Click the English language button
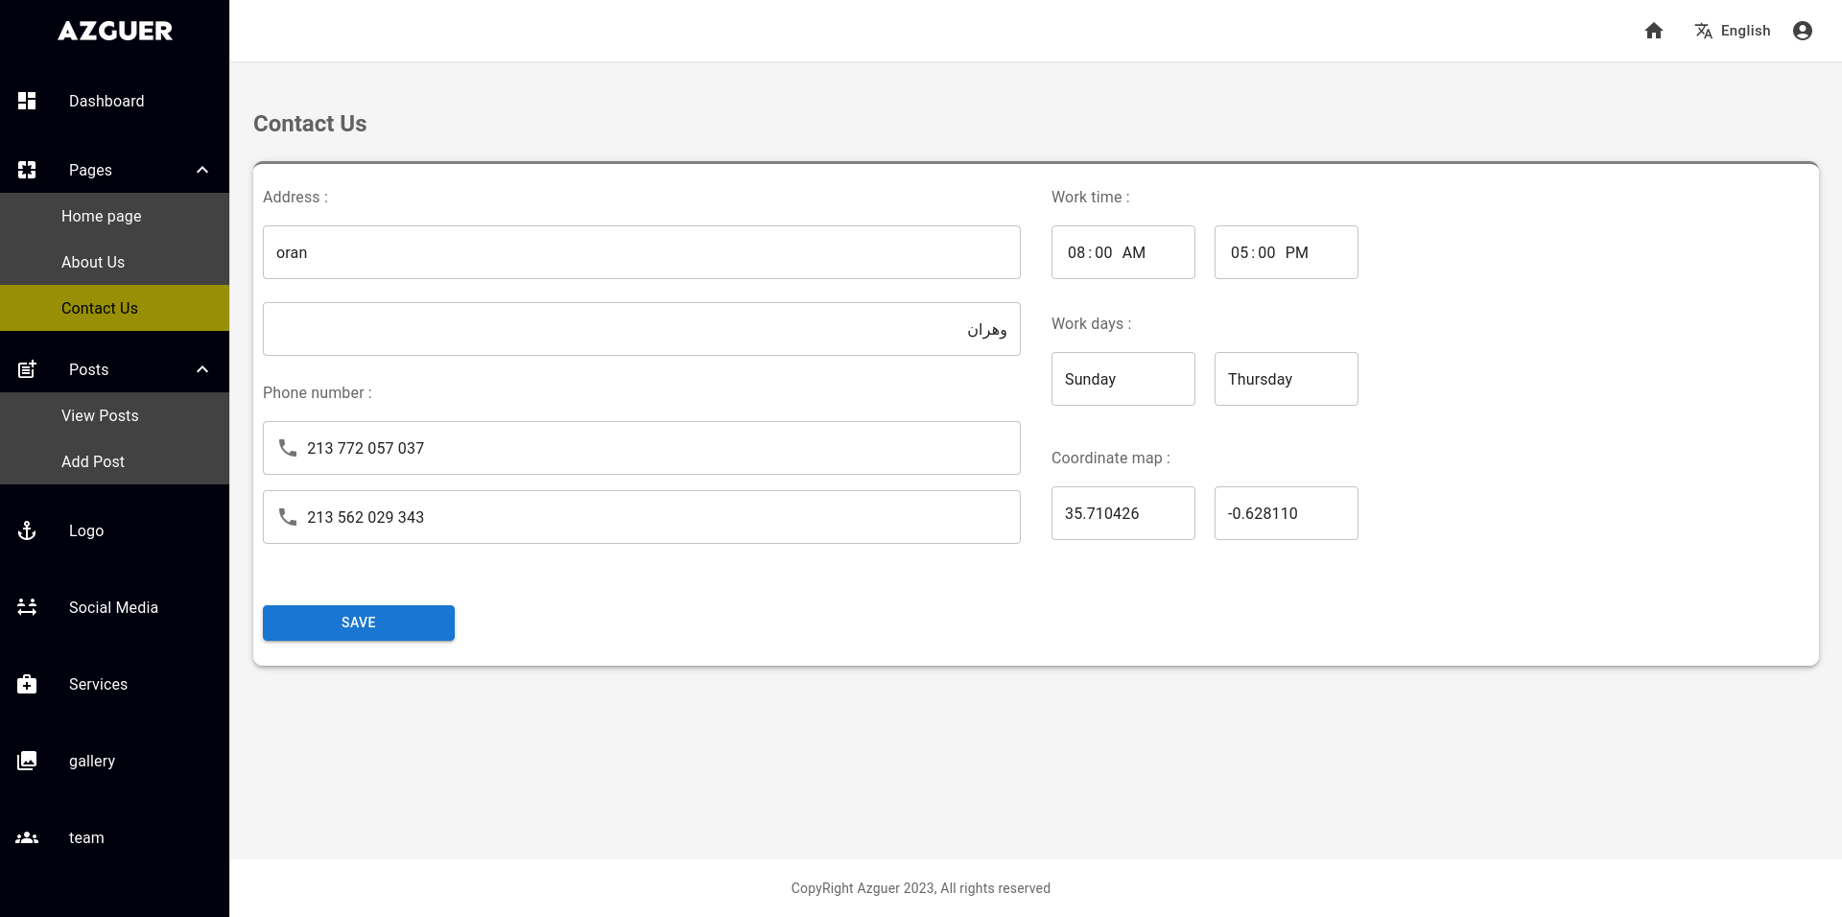Image resolution: width=1842 pixels, height=917 pixels. click(x=1744, y=31)
